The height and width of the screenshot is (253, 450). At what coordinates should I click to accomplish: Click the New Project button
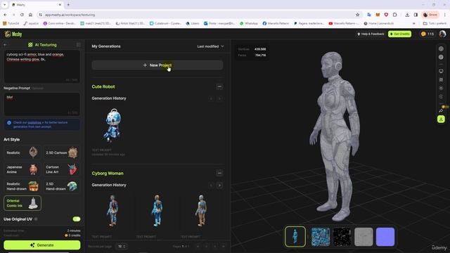coord(157,65)
